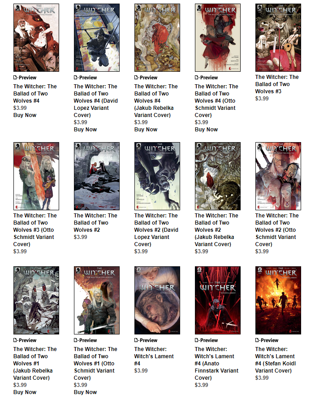
Task: Open Preview for #4 Otto Schmidt Variant
Action: tap(206, 78)
